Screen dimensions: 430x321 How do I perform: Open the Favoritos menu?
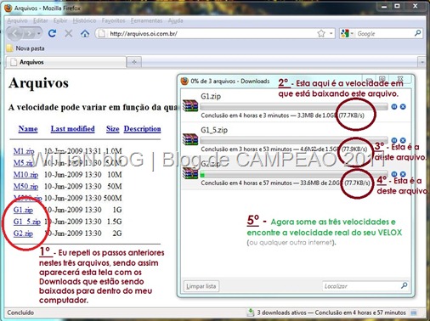[113, 20]
